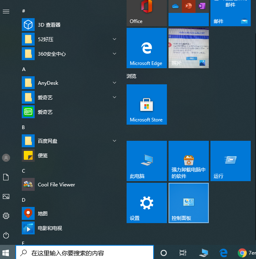Expand the 360安全中心 folder
The height and width of the screenshot is (259, 256).
point(69,54)
